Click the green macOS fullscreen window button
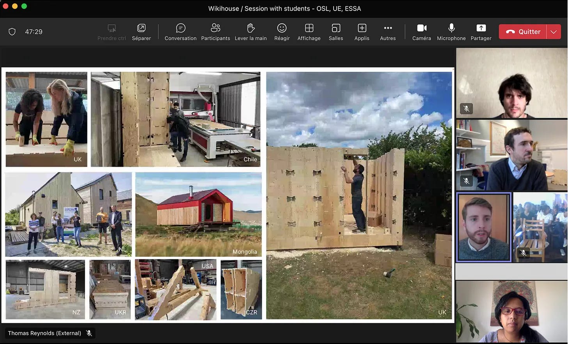Viewport: 568px width, 344px height. pyautogui.click(x=24, y=6)
